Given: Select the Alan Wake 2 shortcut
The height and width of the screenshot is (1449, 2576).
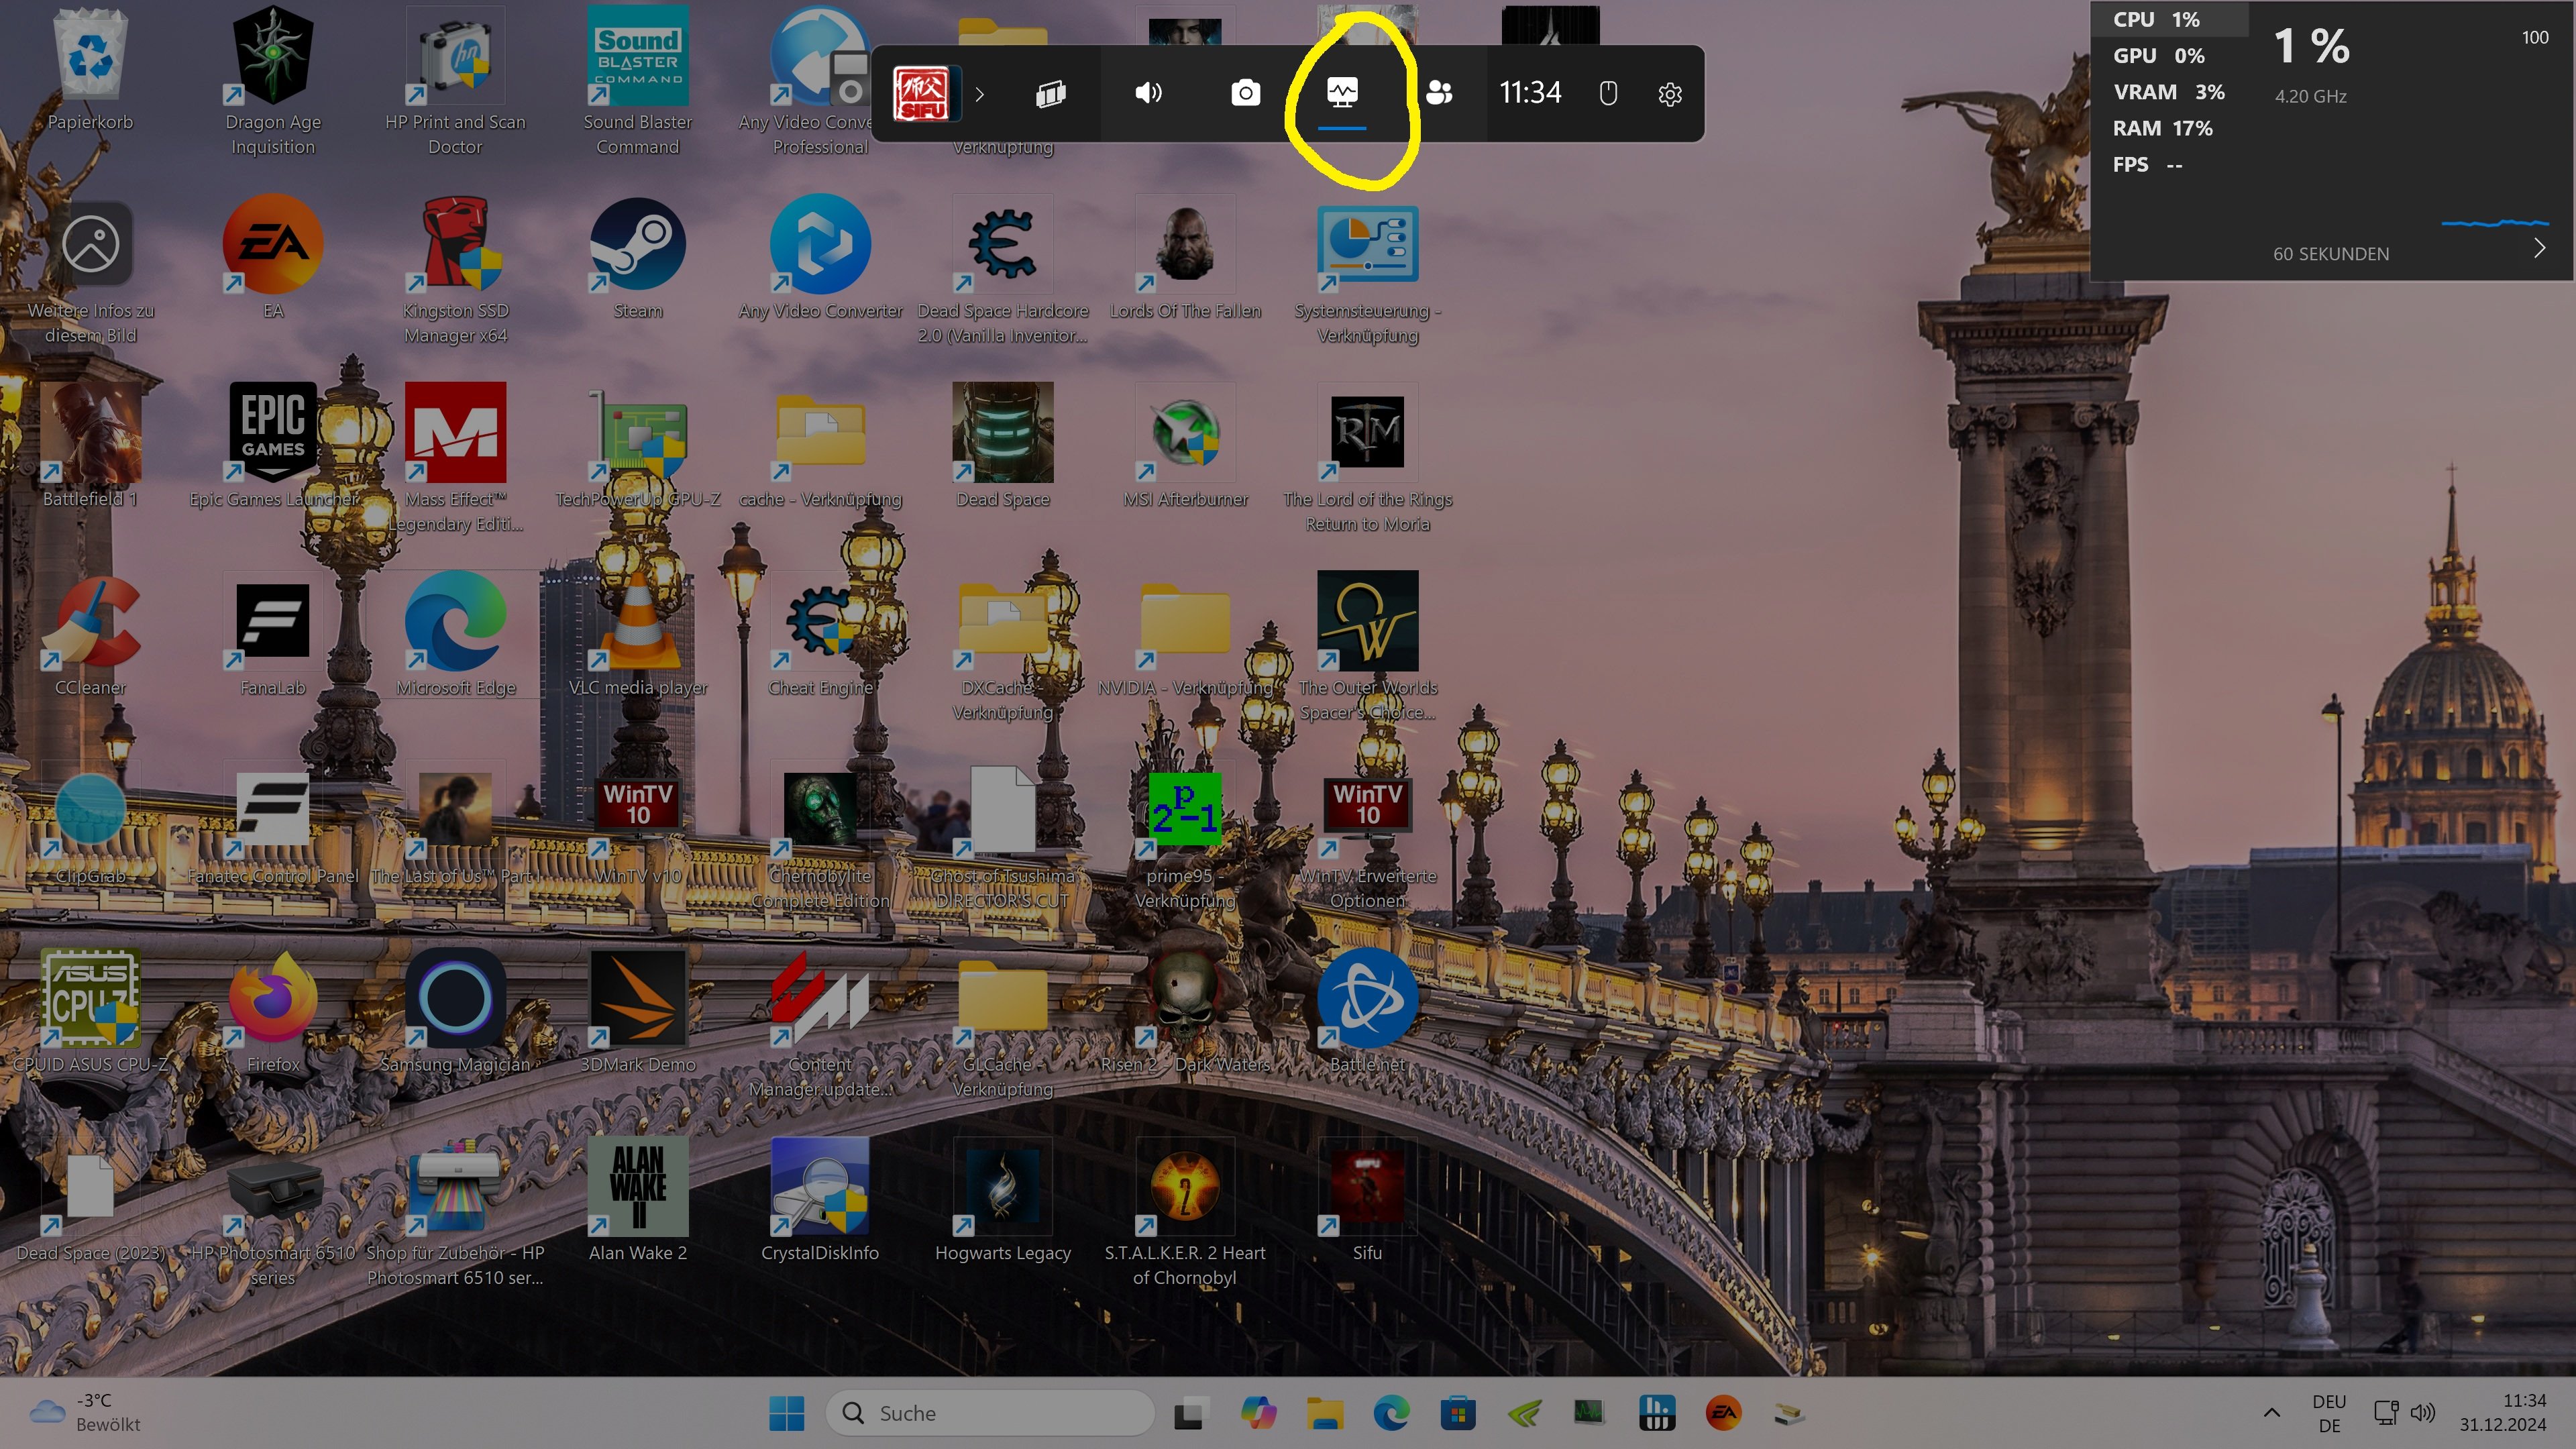Looking at the screenshot, I should point(638,1200).
